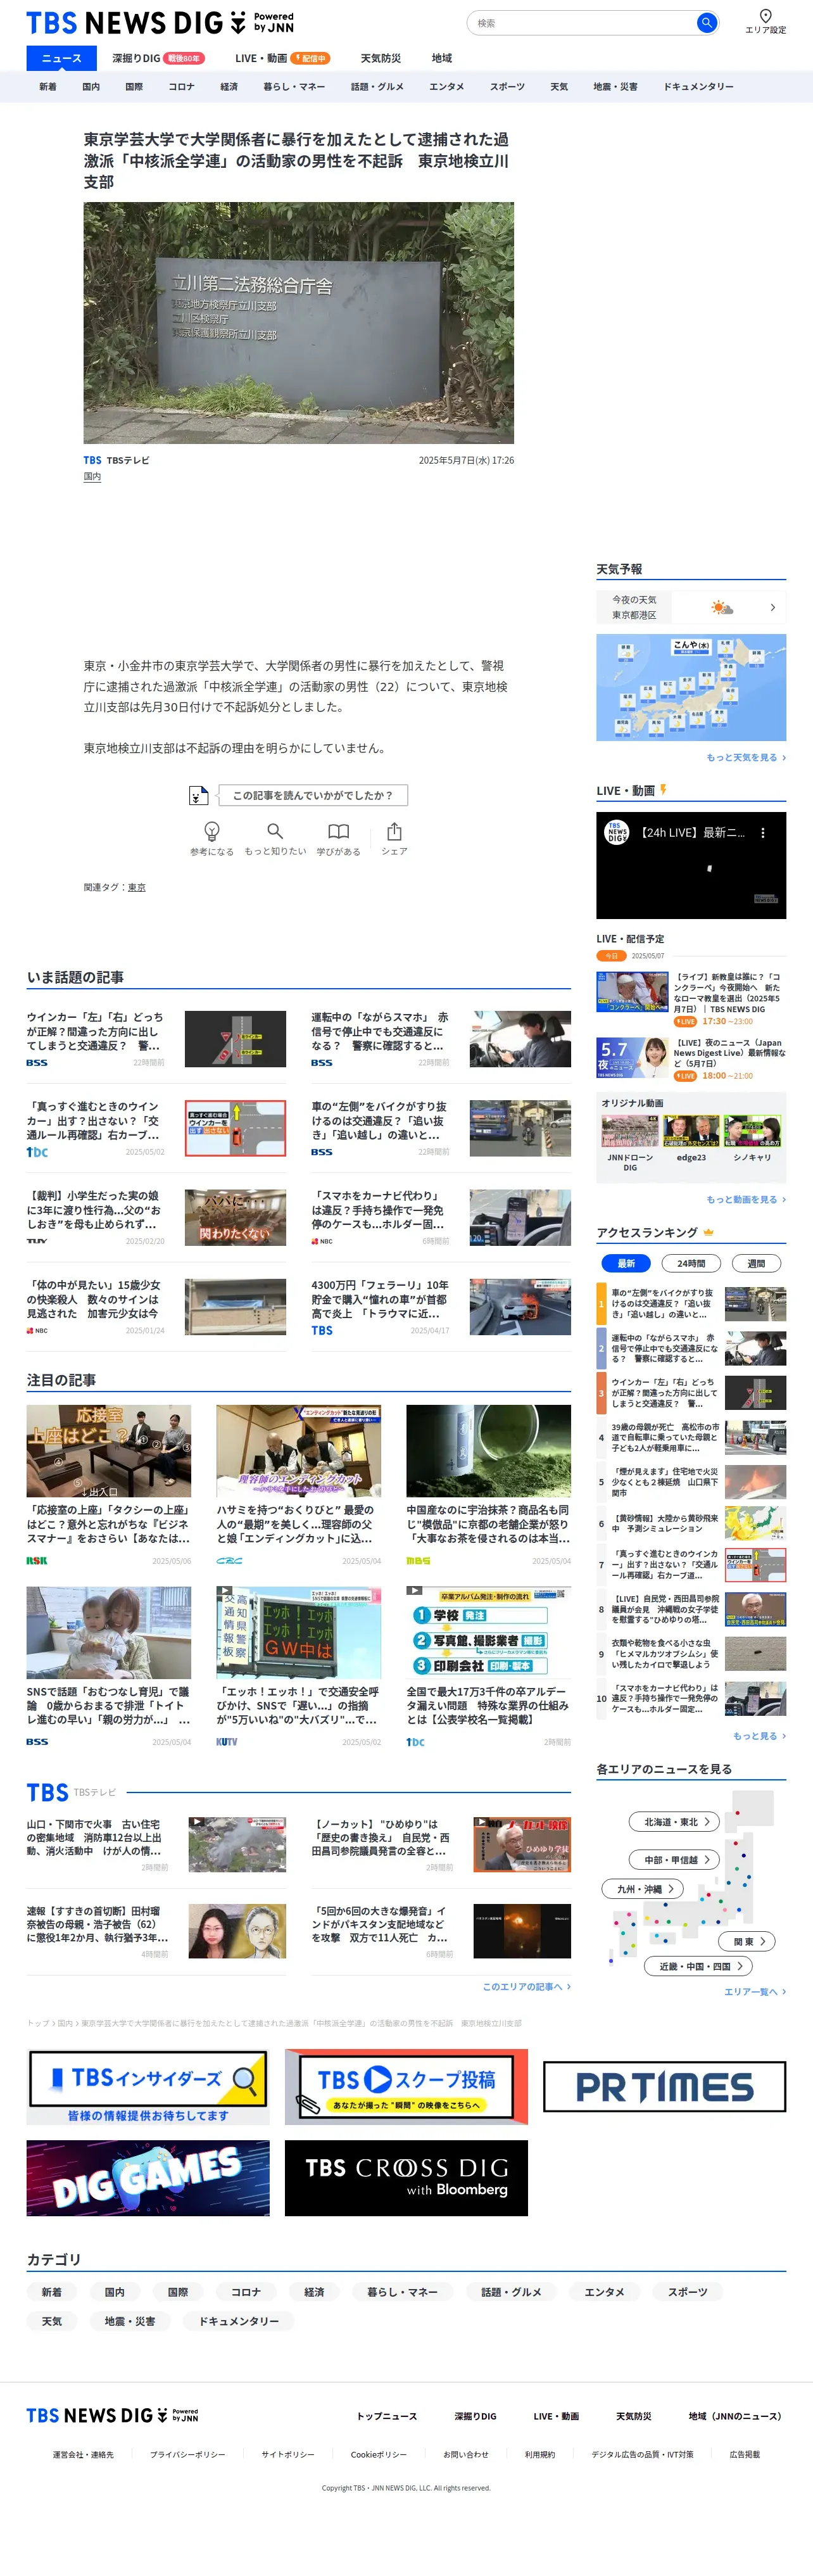Open the PR TIMES banner
Viewport: 813px width, 2576px height.
tap(664, 2087)
